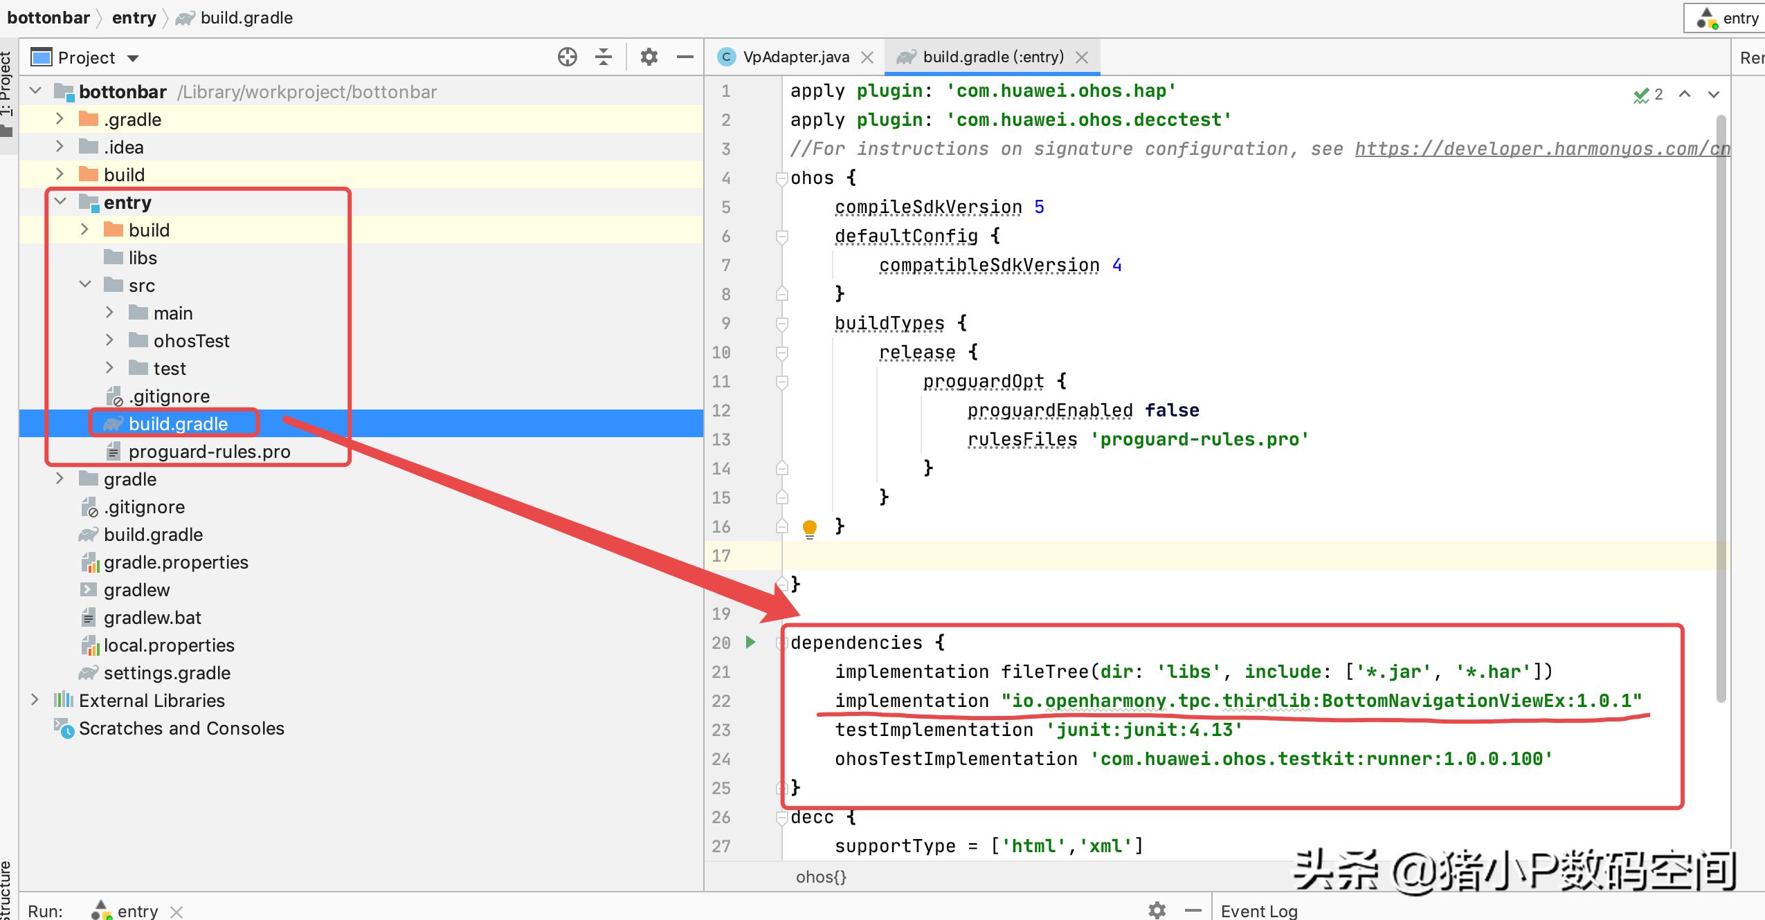The height and width of the screenshot is (920, 1765).
Task: Open Project panel settings gear
Action: click(649, 57)
